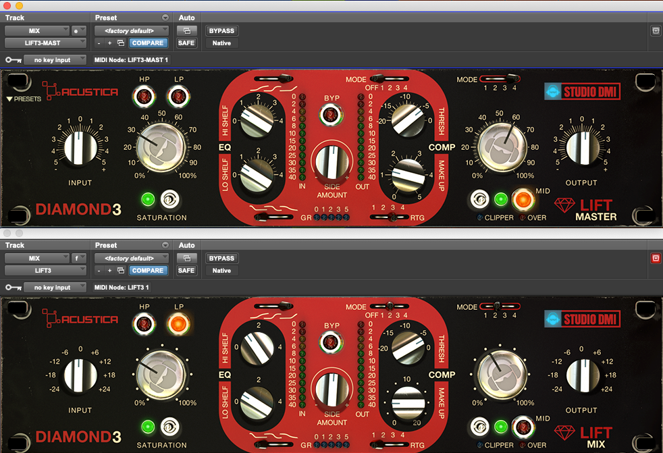Toggle green clipper LED on Lift Mix
Image resolution: width=663 pixels, height=453 pixels.
click(x=501, y=427)
